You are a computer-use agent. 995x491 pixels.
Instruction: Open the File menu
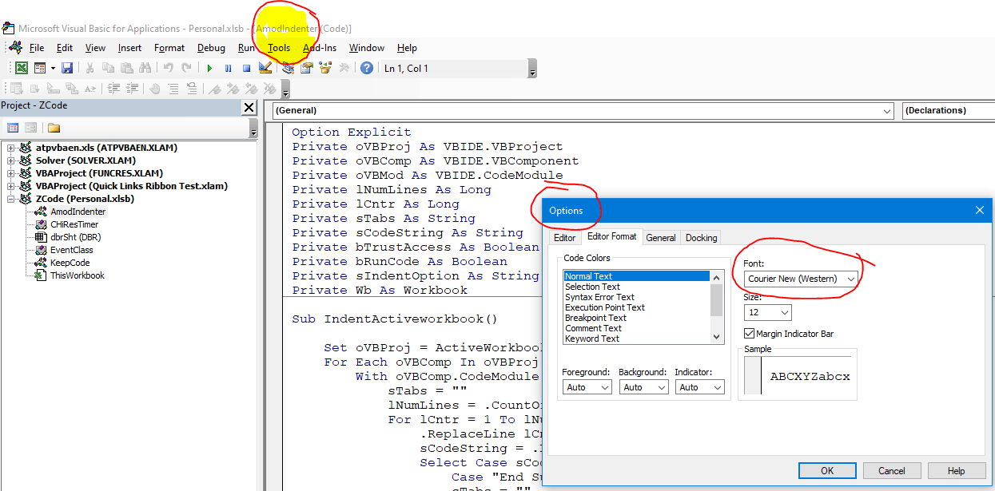click(37, 48)
